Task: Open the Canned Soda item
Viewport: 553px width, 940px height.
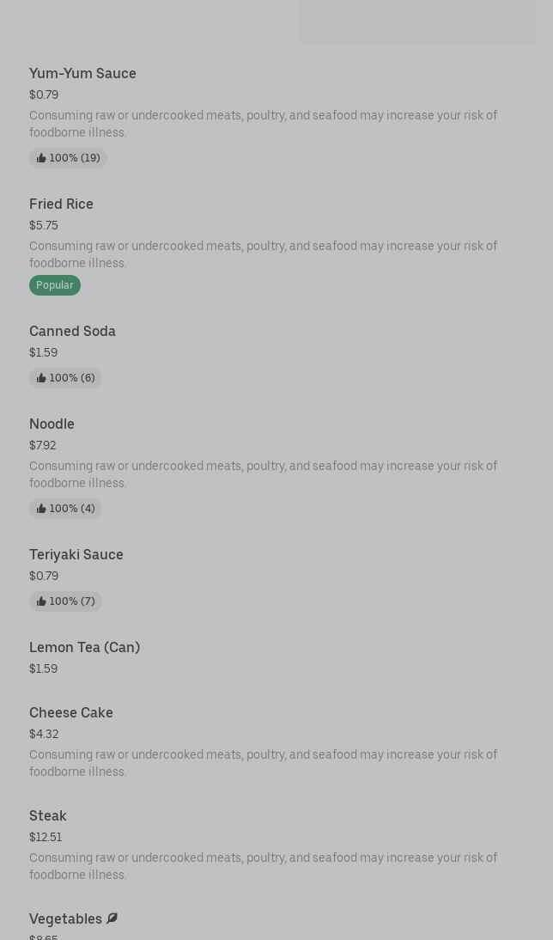Action: [72, 332]
